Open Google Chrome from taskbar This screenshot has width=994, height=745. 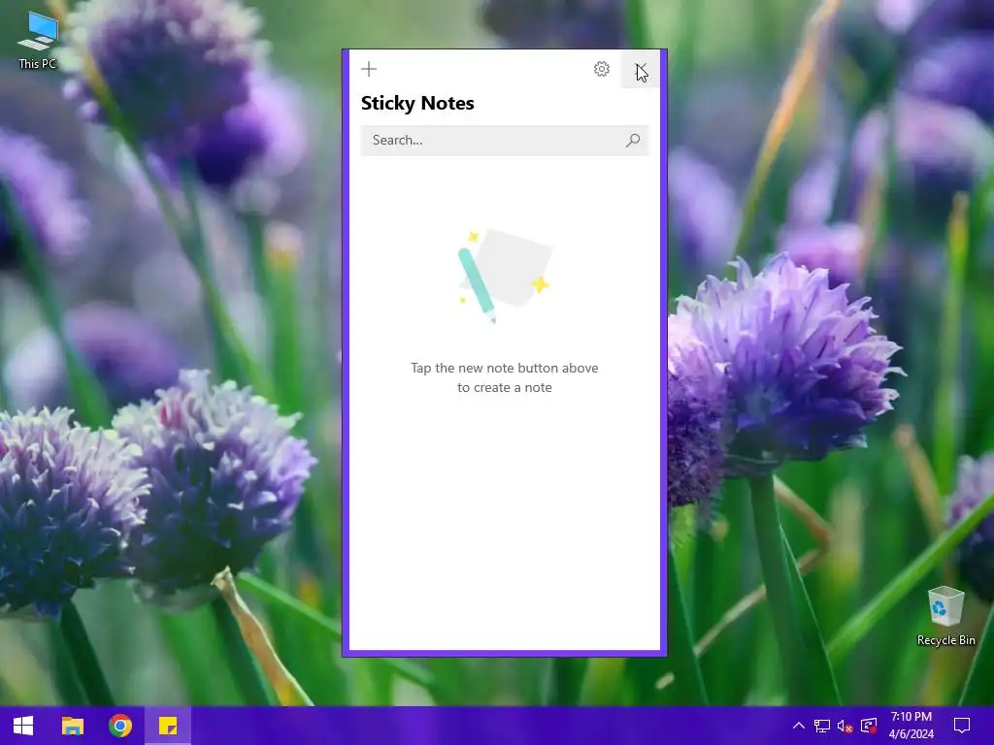pyautogui.click(x=119, y=726)
